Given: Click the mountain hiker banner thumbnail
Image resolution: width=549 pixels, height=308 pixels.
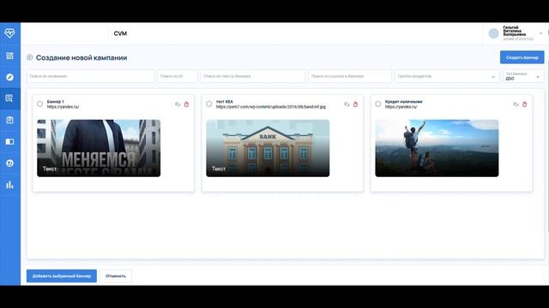Looking at the screenshot, I should click(437, 148).
